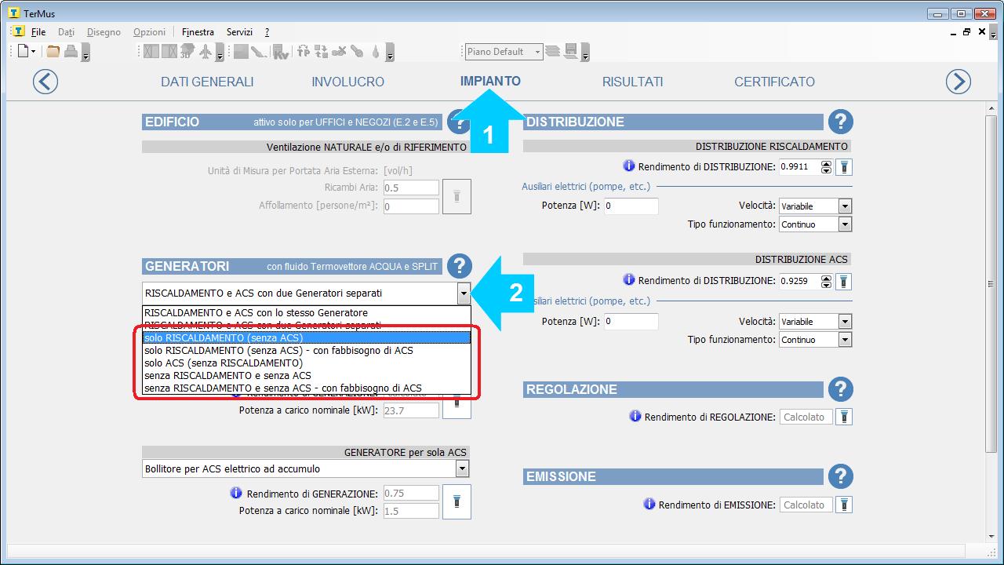Click the EMISSIONE help question mark

pos(840,476)
